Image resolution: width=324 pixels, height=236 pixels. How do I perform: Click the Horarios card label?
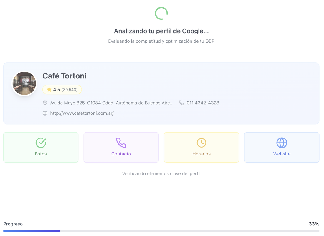click(x=201, y=154)
